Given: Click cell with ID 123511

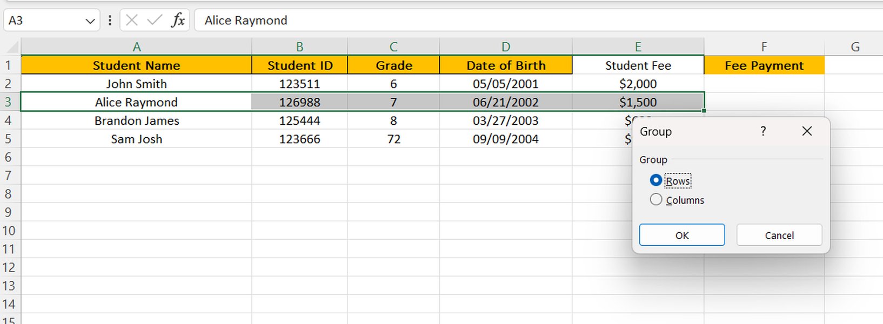Looking at the screenshot, I should [x=299, y=84].
